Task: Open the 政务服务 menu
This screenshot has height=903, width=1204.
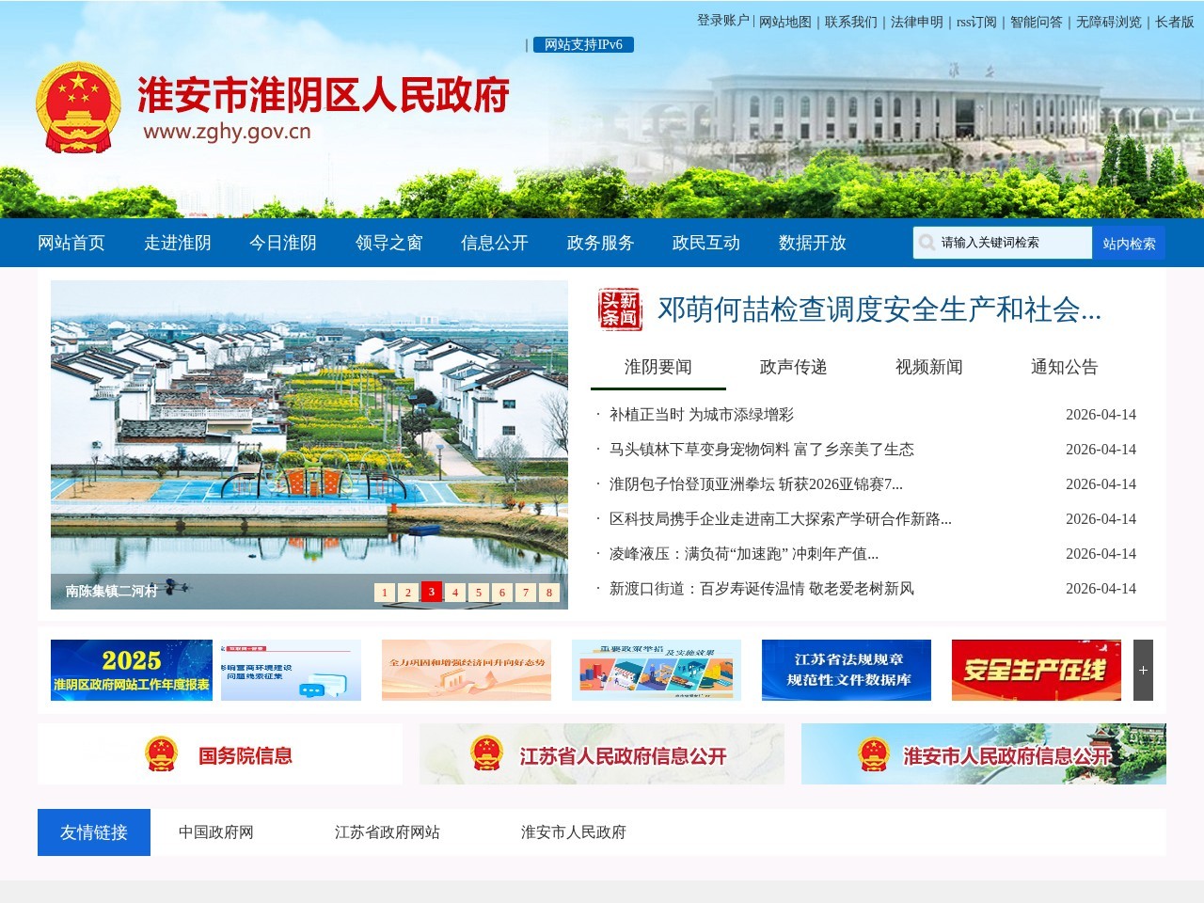Action: coord(601,243)
